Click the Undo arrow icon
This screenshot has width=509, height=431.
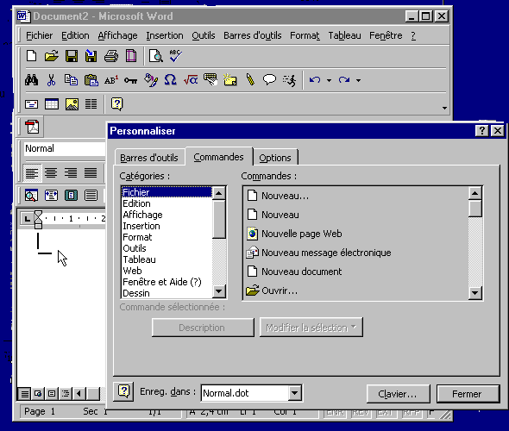tap(315, 80)
